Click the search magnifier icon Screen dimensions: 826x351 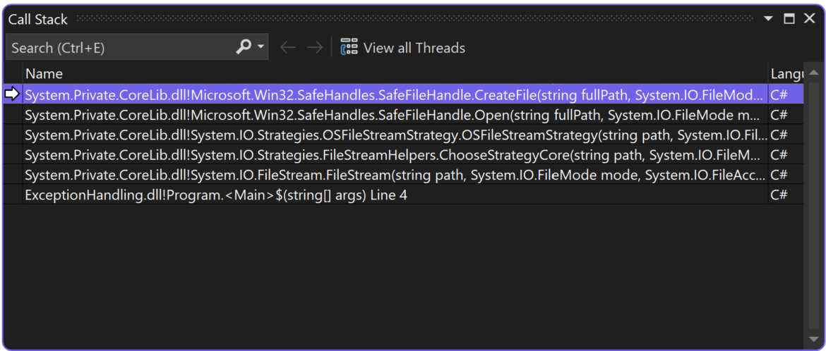coord(243,47)
